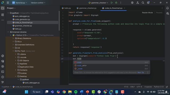The height and width of the screenshot is (95, 170).
Task: Go to line via 17:13 indicator
Action: coord(126,87)
